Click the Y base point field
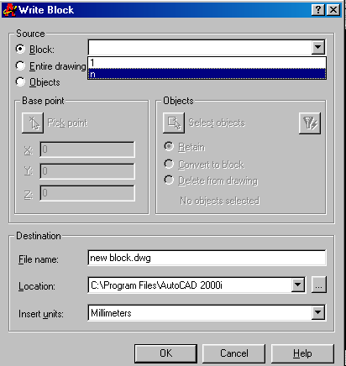This screenshot has height=366, width=346. (x=87, y=171)
